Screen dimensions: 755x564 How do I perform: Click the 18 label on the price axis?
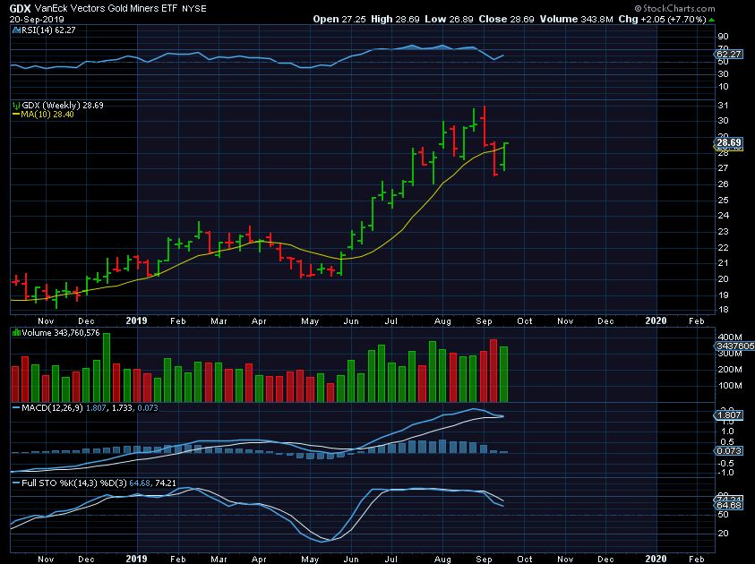coord(724,311)
